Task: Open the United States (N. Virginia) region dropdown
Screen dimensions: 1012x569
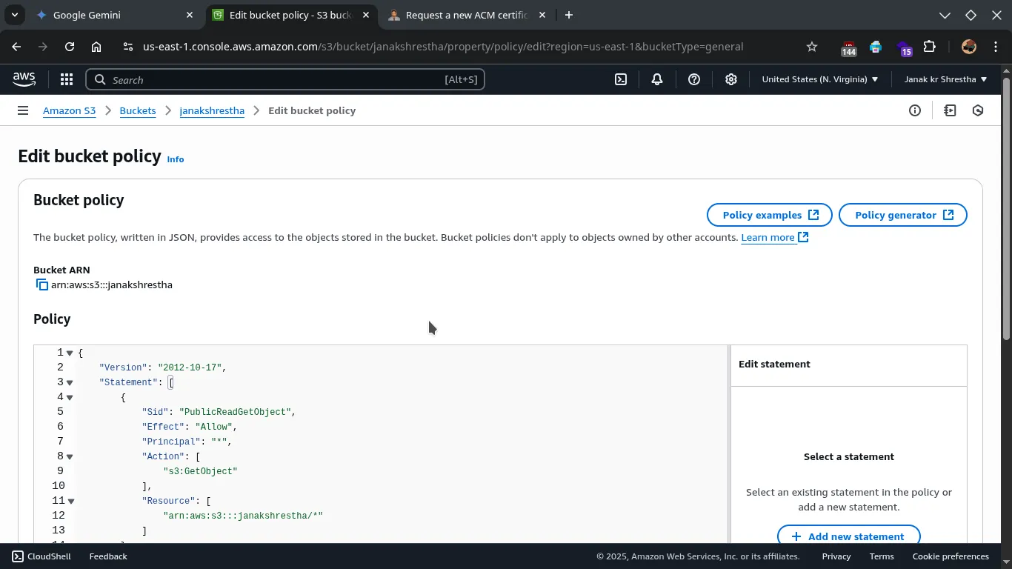Action: tap(819, 79)
